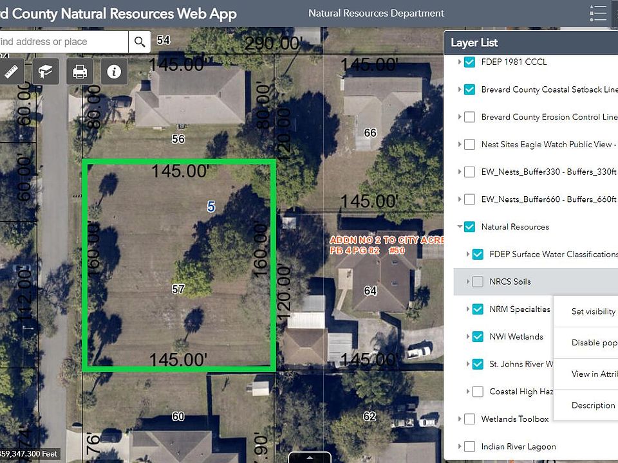Click the parcel 5 label on map
618x463 pixels.
(x=211, y=206)
